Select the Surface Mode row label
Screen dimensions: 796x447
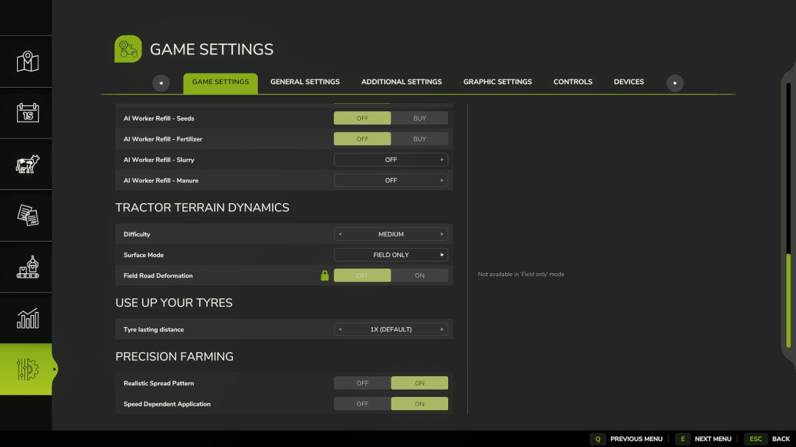click(x=144, y=256)
